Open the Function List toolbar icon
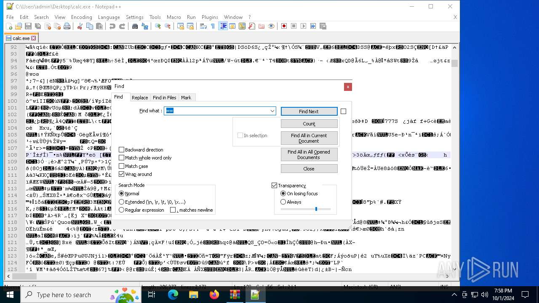Viewport: 539px width, 303px height. [251, 26]
